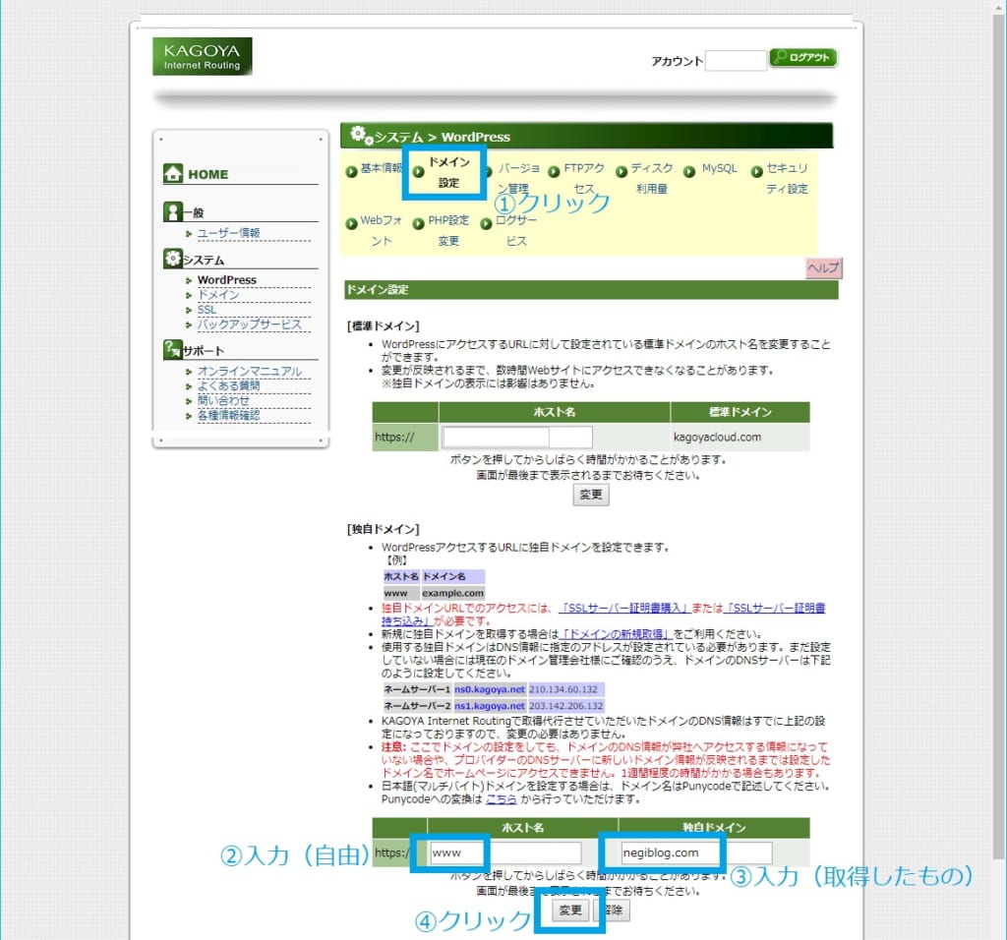Go to HOME in the sidebar
The width and height of the screenshot is (1007, 940).
[x=208, y=175]
